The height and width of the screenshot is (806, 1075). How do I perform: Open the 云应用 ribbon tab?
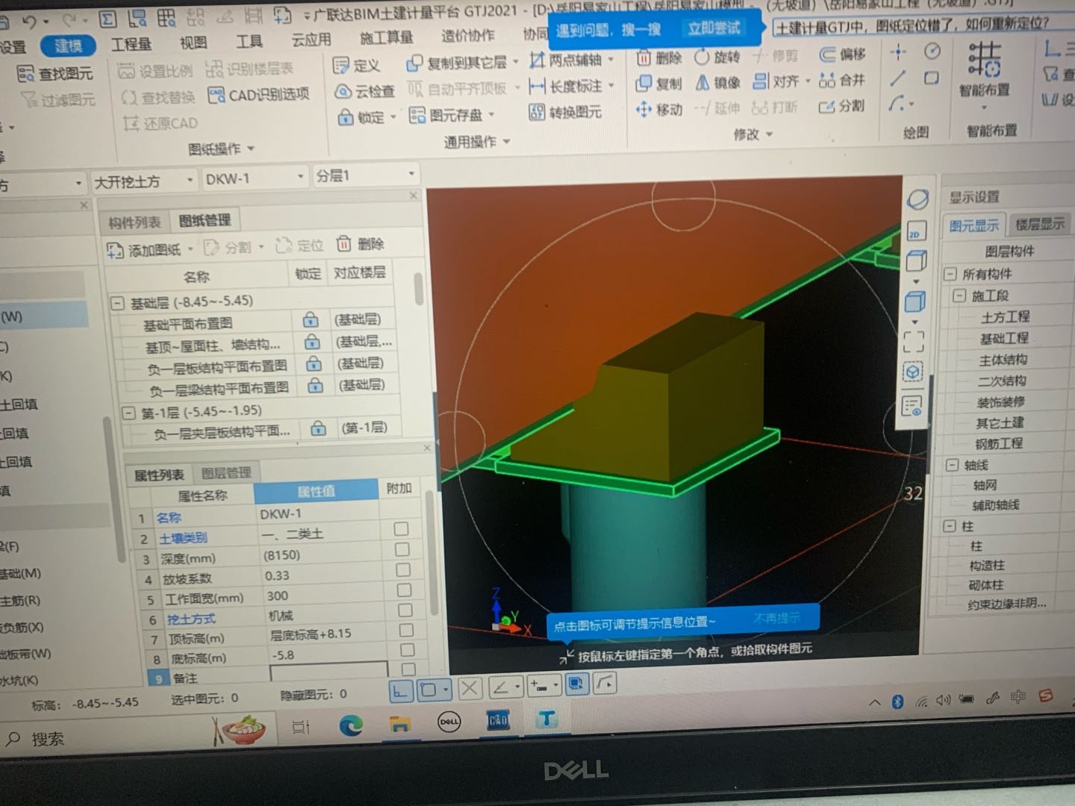click(x=311, y=40)
